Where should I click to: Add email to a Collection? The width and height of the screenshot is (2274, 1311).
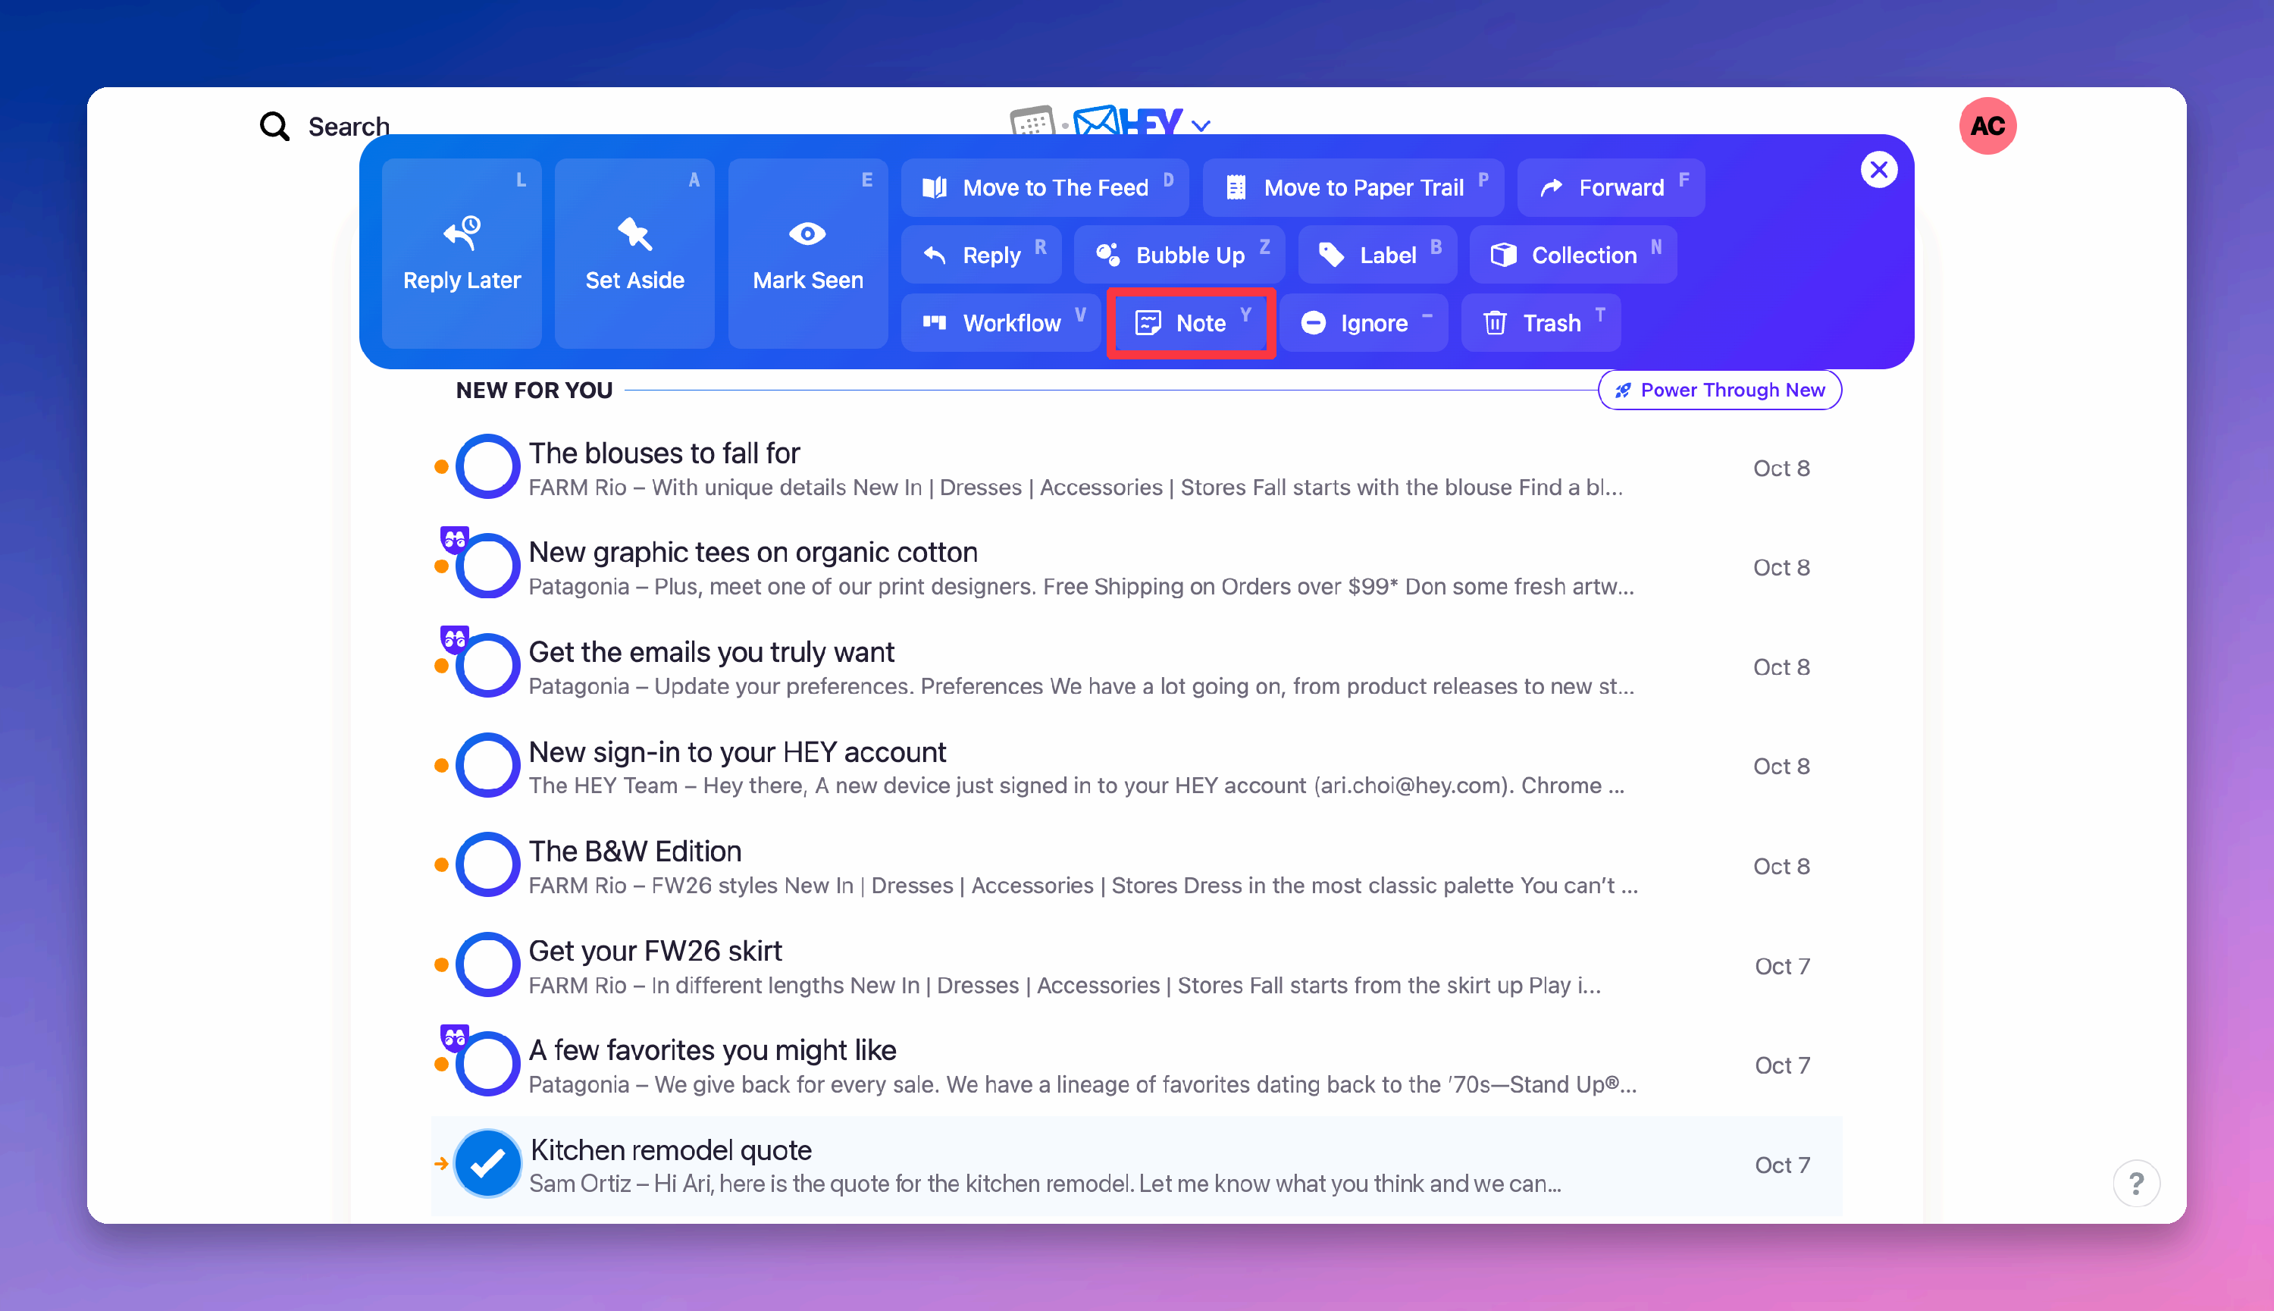1573,255
